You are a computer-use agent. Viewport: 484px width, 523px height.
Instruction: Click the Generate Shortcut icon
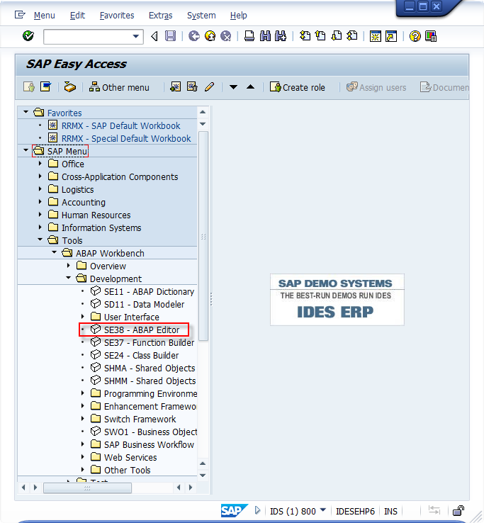point(391,36)
